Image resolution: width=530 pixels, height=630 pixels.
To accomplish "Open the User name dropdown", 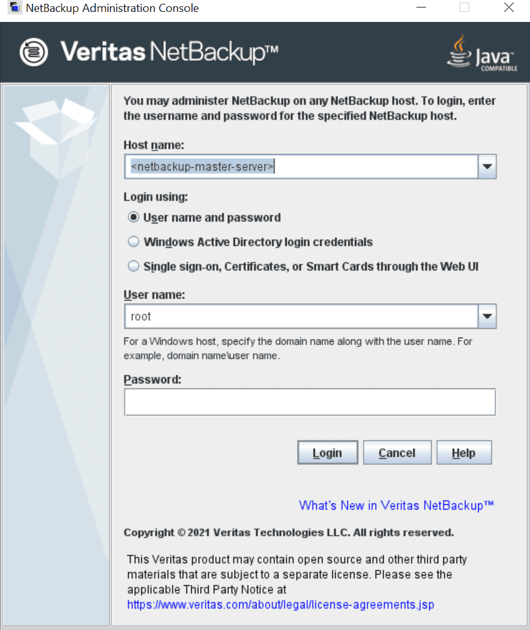I will [x=487, y=316].
